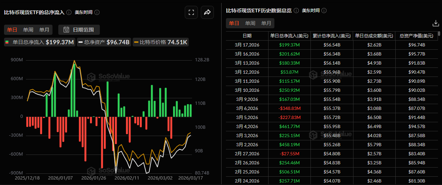
Task: Expand the net inflow chart to fullscreen
Action: (x=191, y=12)
